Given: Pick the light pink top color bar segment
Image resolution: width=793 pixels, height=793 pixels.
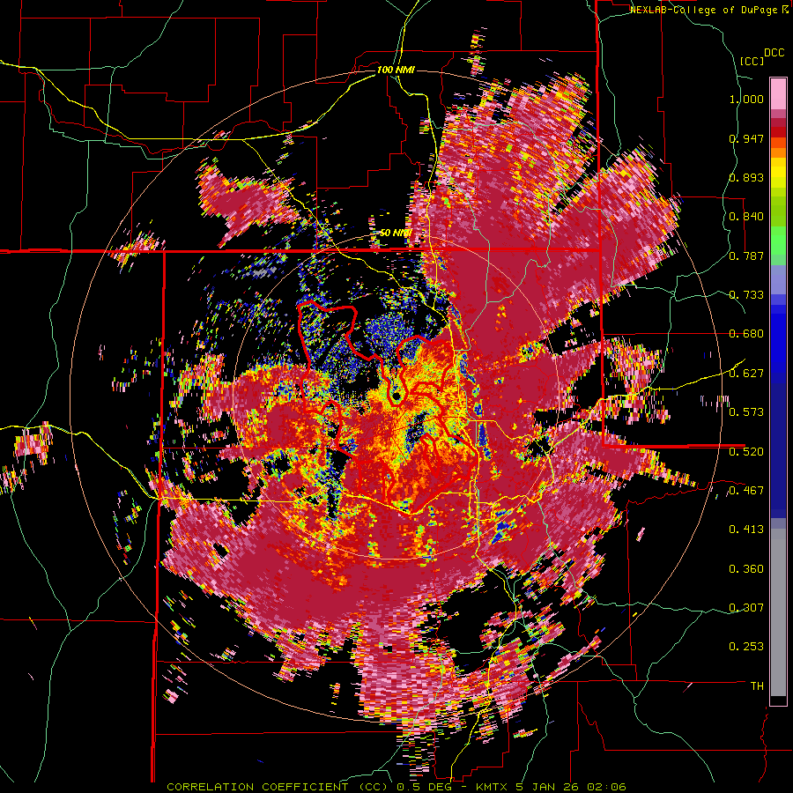Looking at the screenshot, I should click(x=778, y=93).
